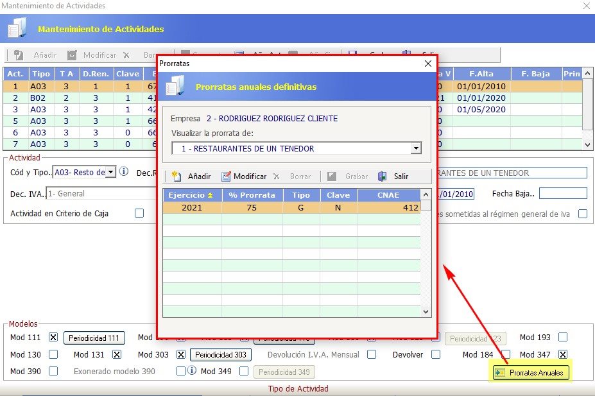Enable the Mod 130 checkbox
Image resolution: width=595 pixels, height=396 pixels.
[53, 354]
